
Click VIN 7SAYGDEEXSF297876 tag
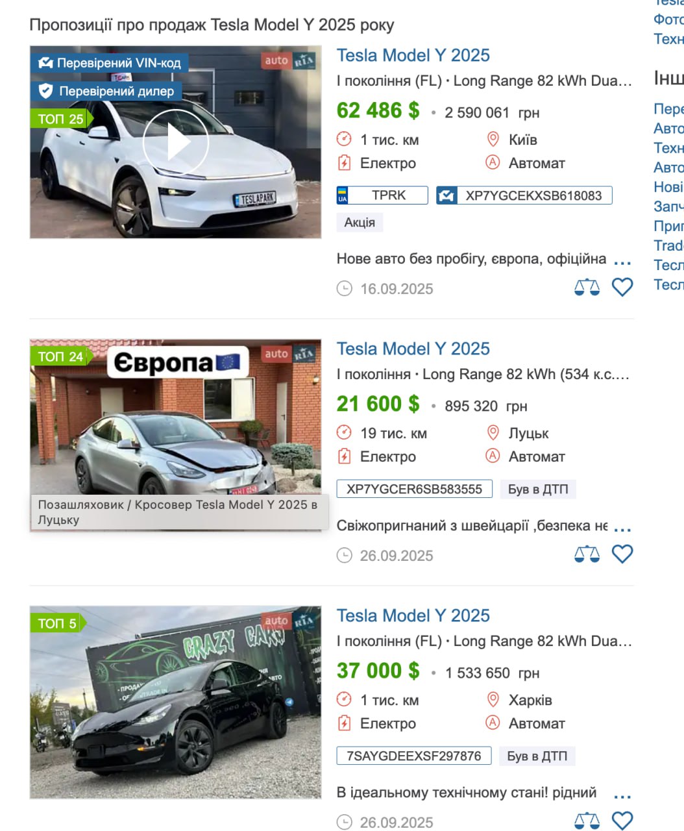414,756
